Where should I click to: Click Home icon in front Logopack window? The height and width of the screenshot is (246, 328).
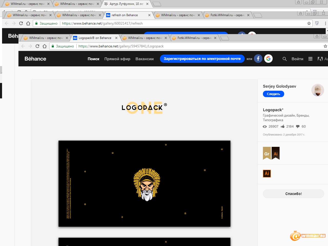(x=45, y=46)
